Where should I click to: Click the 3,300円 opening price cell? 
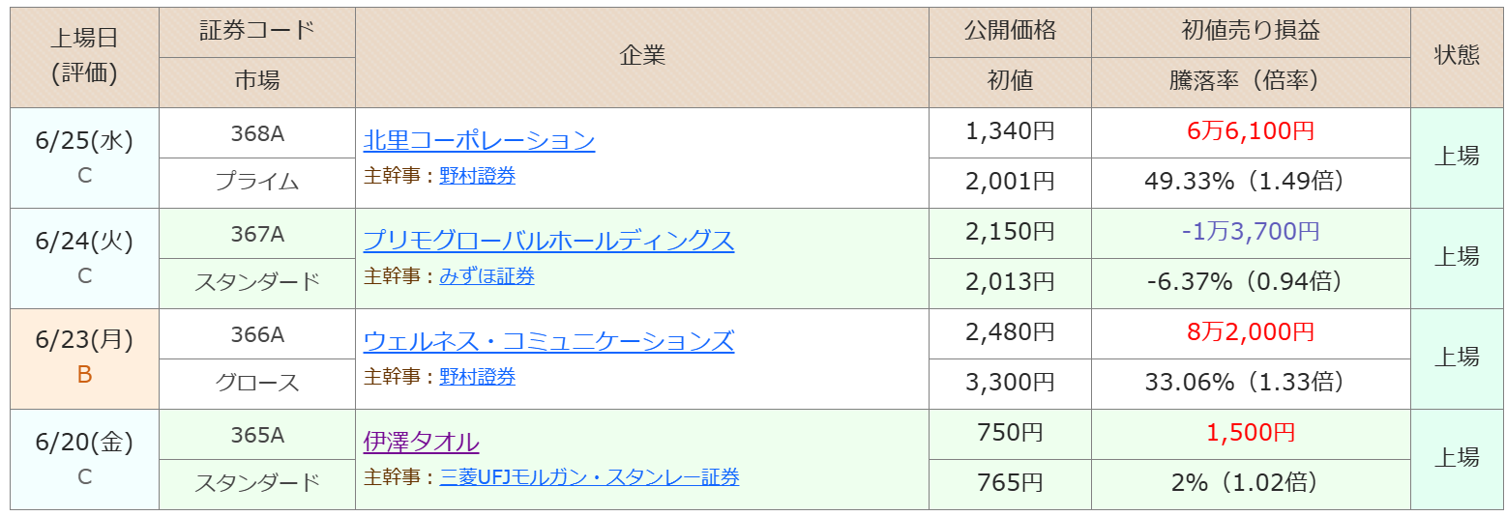click(x=1010, y=384)
